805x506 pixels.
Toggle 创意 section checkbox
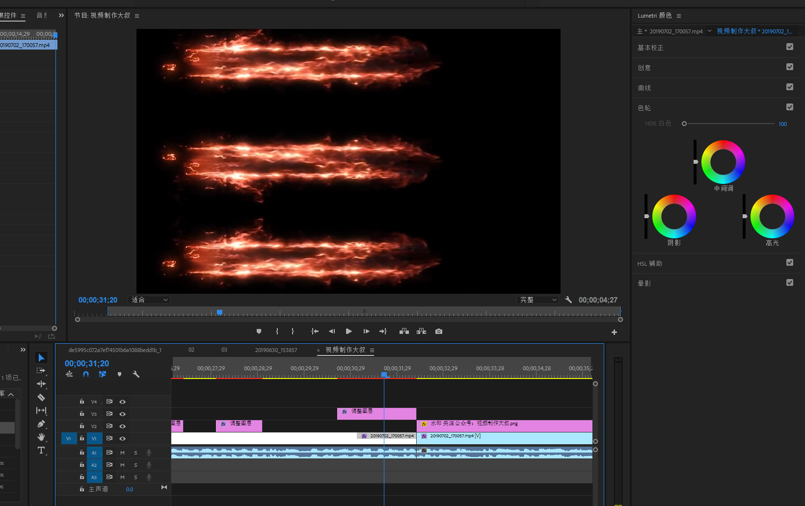click(x=790, y=67)
